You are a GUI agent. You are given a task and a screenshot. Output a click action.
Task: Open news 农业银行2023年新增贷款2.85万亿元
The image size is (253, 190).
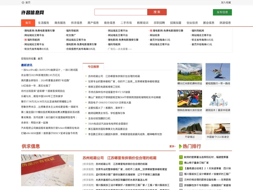pos(40,75)
